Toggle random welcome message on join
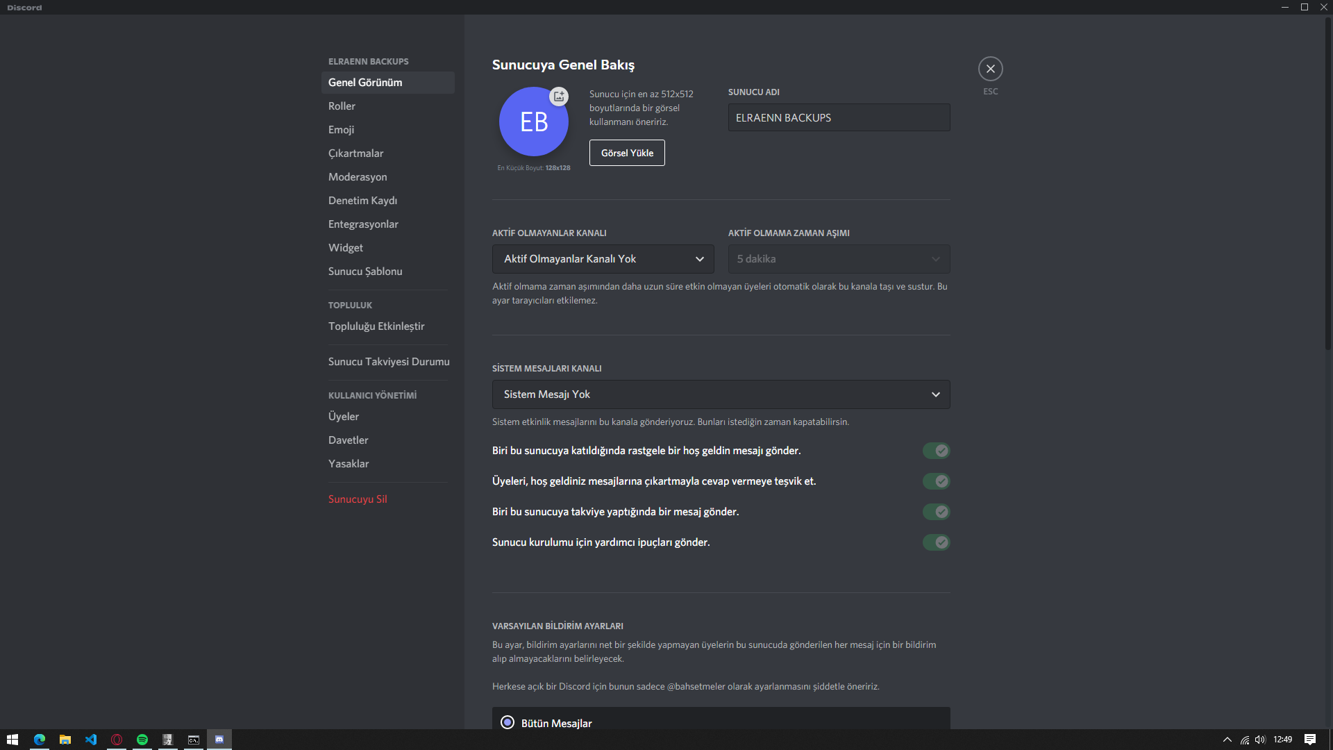This screenshot has width=1333, height=750. click(936, 451)
